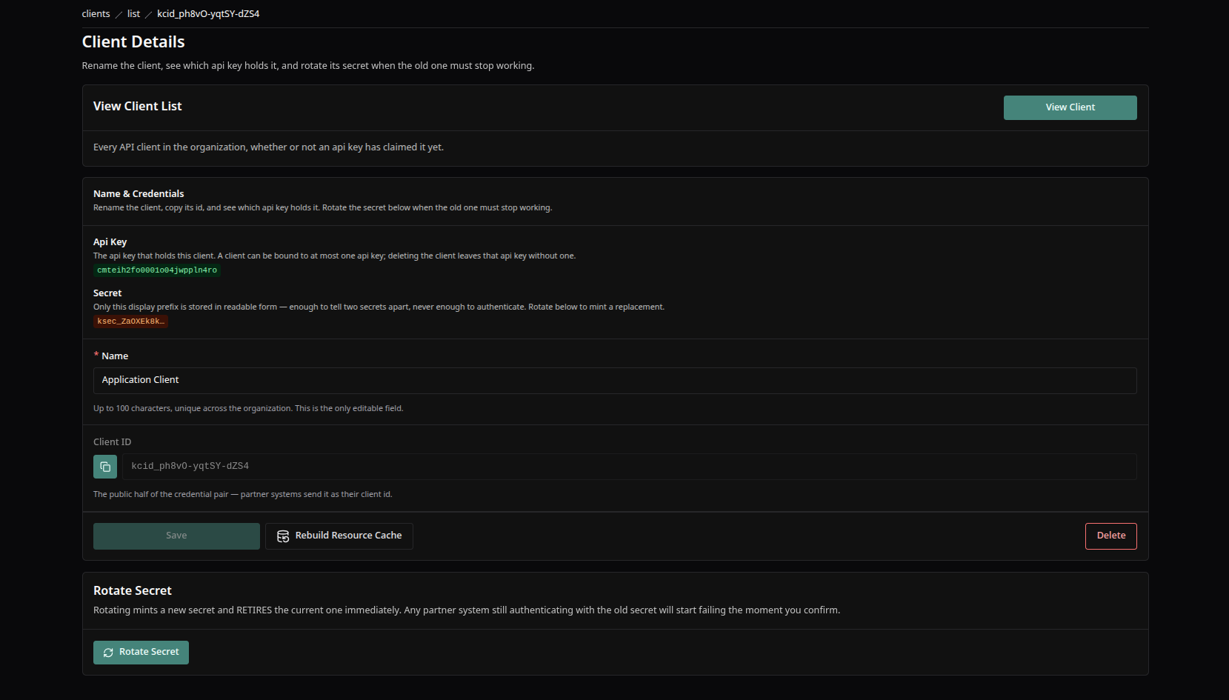Open the View Client button

1070,107
